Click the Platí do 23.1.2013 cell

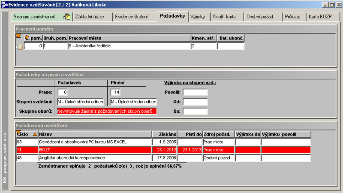[x=190, y=150]
